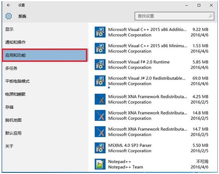Select the Visual C++ 2015 x86 Additional installer icon

100,32
